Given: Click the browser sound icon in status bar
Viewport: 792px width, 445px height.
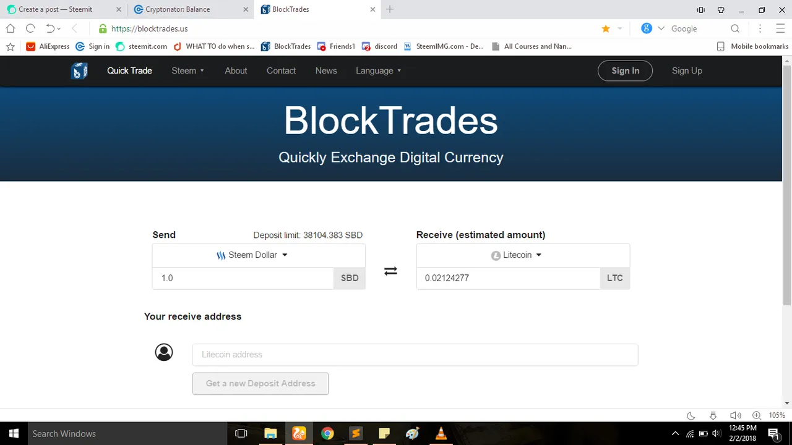Looking at the screenshot, I should pos(735,415).
